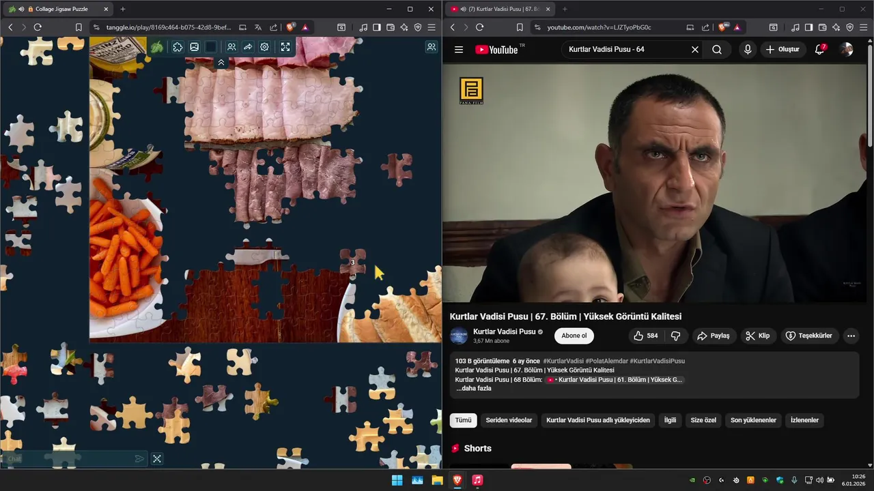Open the participants panel at top right of puzzle
Screen dimensions: 874x491
[x=432, y=47]
